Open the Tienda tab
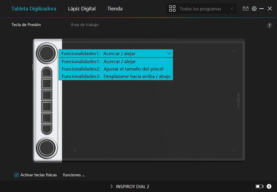Viewport: 277px width, 192px height. [x=115, y=9]
